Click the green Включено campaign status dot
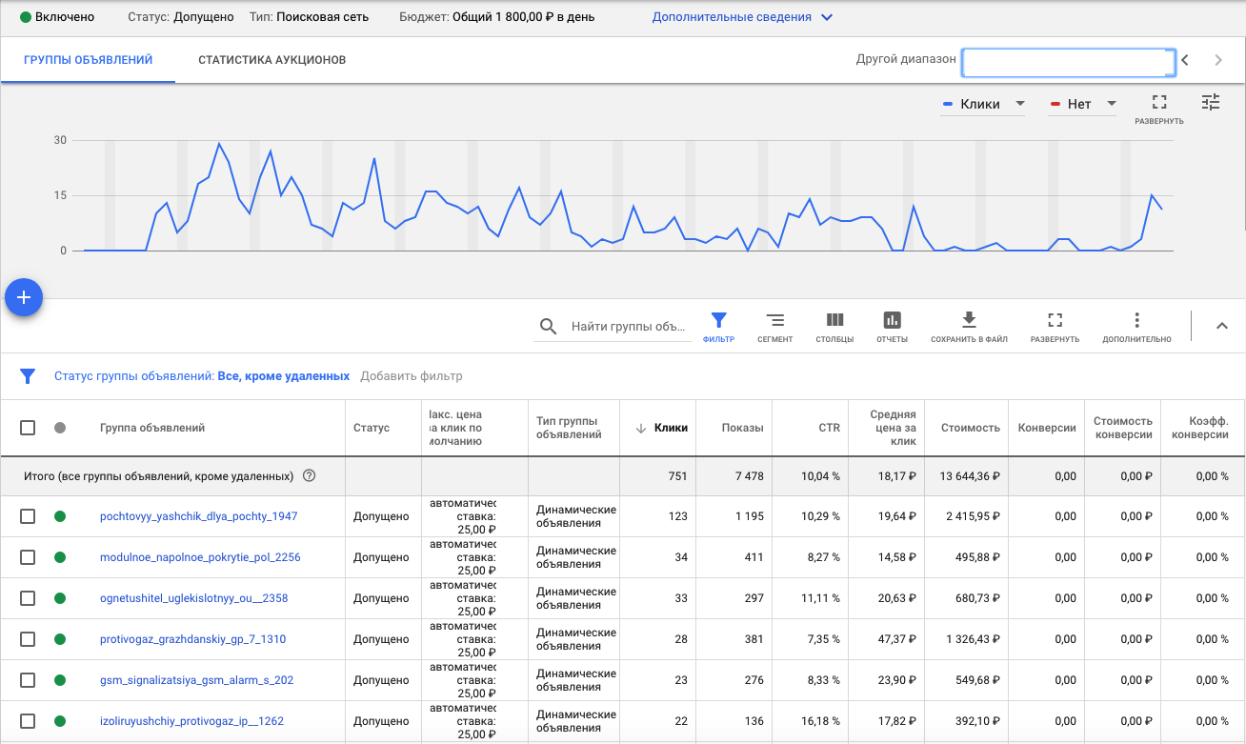Viewport: 1246px width, 744px height. point(26,17)
